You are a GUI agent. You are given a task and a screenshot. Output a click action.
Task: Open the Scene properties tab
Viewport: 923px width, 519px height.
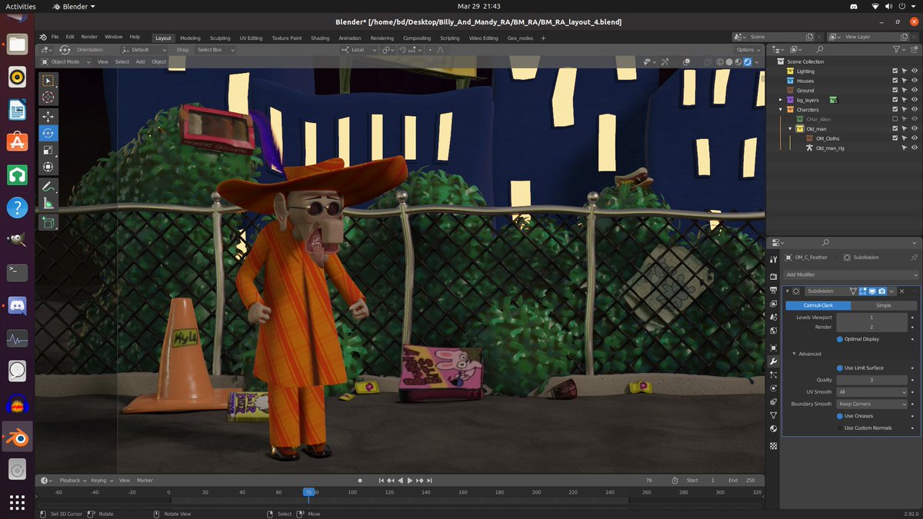(x=774, y=317)
